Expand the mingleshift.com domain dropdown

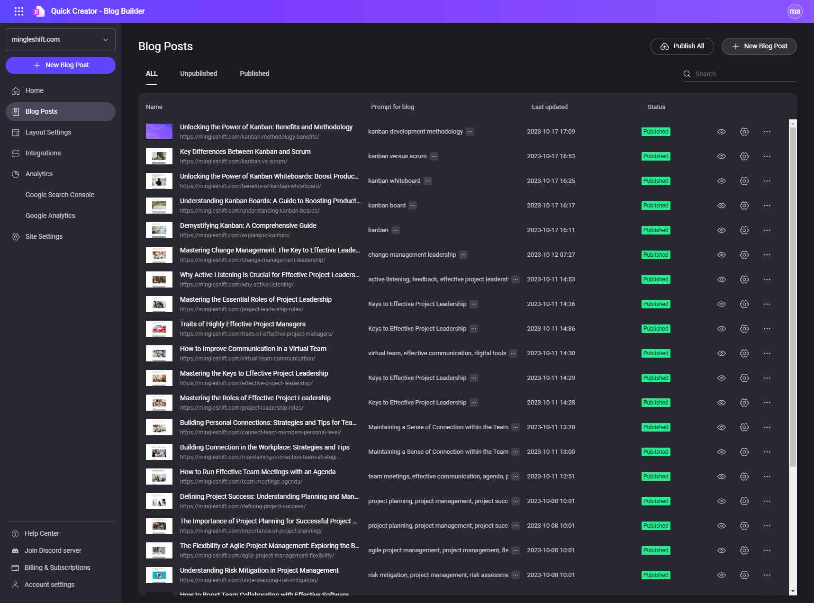105,39
